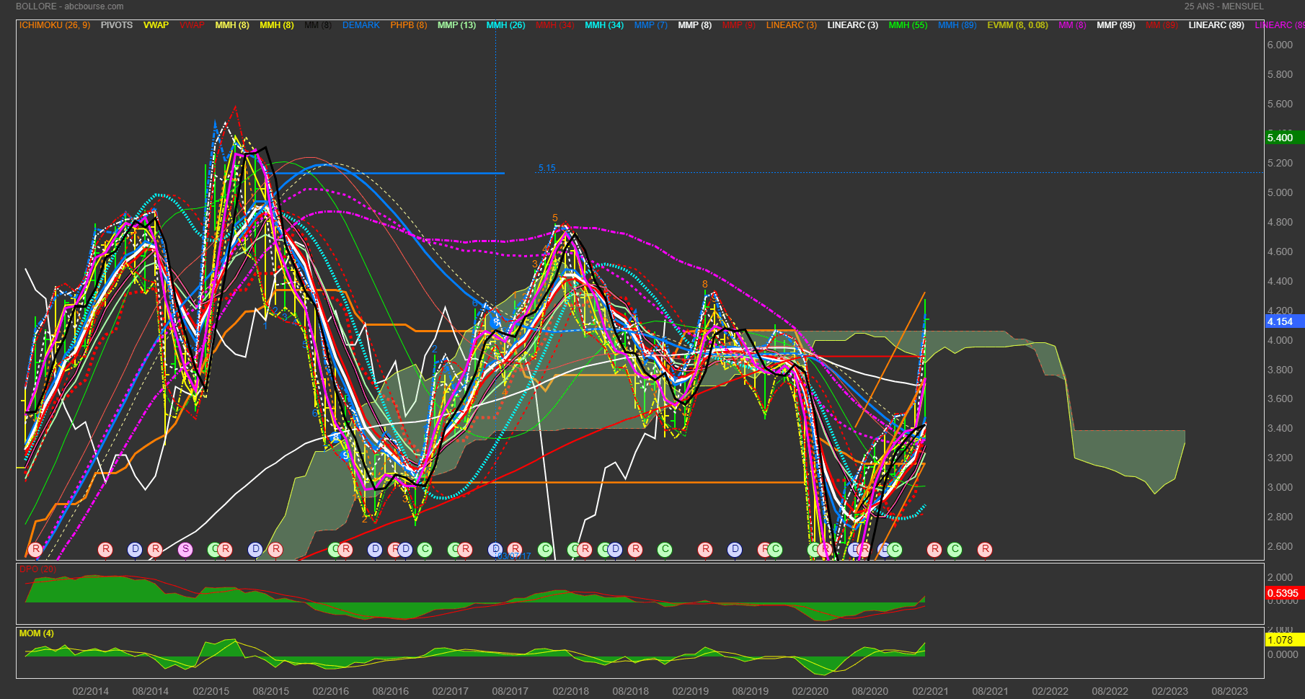Click the green 5.400 price tag
The image size is (1305, 699).
point(1285,138)
